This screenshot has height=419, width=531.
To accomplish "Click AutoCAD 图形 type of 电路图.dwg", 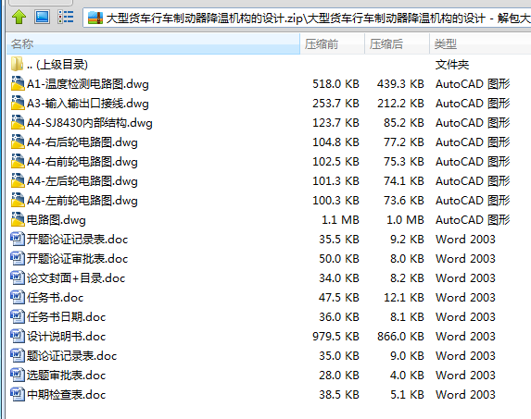I will pos(473,220).
